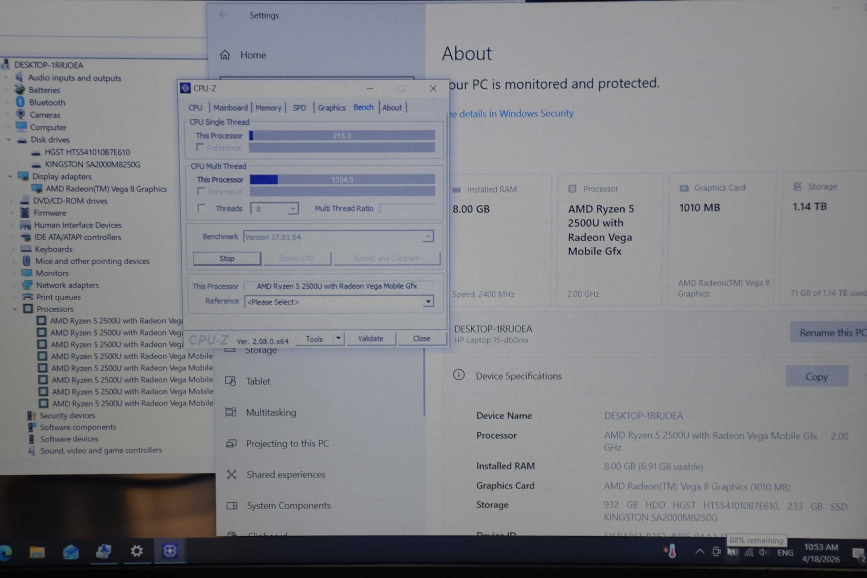867x578 pixels.
Task: Switch to the Memory tab in CPU-Z
Action: click(x=268, y=108)
